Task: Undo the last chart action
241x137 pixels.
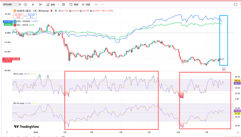Action: pos(96,5)
